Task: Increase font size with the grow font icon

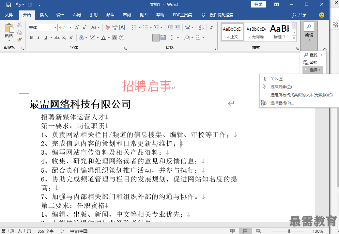Action: pyautogui.click(x=77, y=27)
